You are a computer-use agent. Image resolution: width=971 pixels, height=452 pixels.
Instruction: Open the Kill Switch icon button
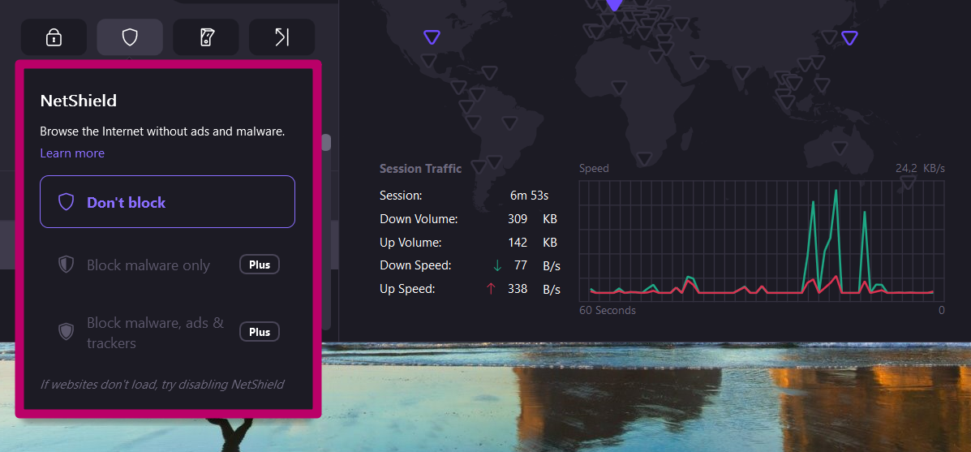tap(206, 37)
